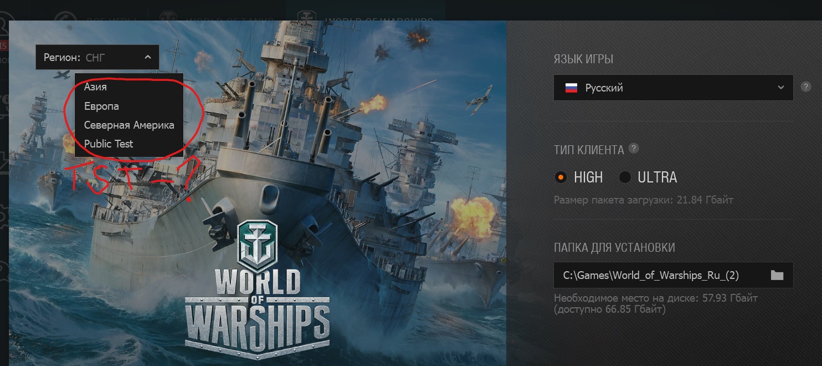The image size is (822, 366).
Task: Click the Russian flag icon
Action: click(571, 88)
